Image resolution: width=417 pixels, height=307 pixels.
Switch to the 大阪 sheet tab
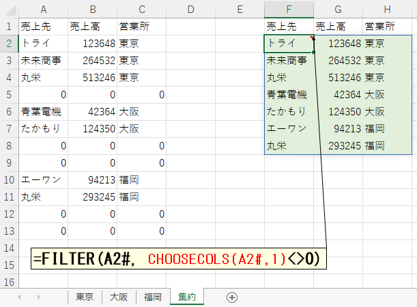(x=119, y=297)
